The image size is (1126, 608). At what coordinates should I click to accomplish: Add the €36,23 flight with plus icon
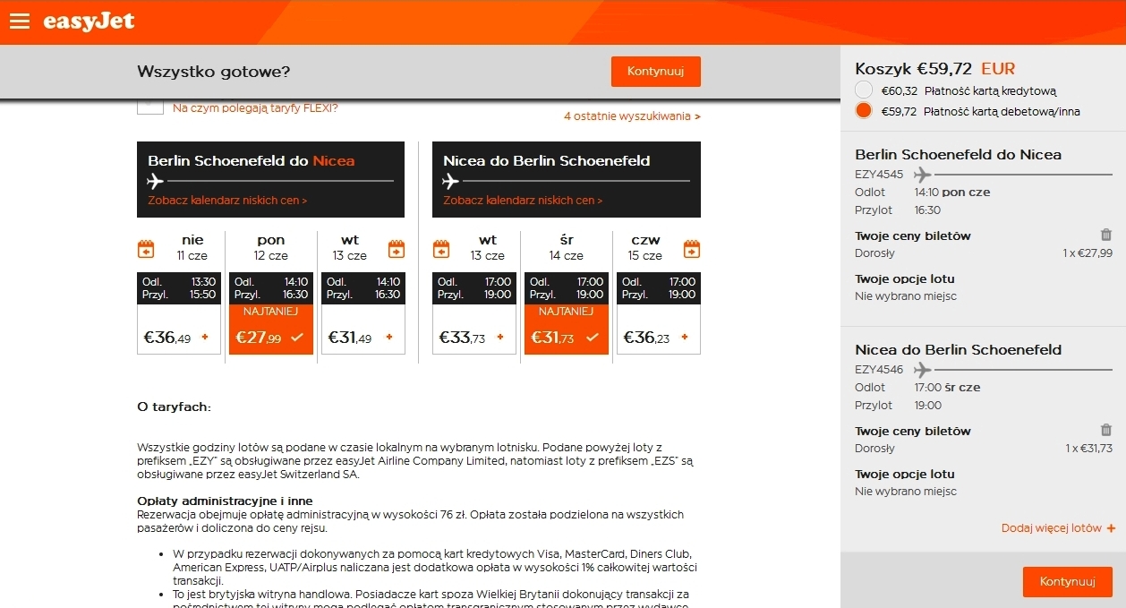pos(685,338)
